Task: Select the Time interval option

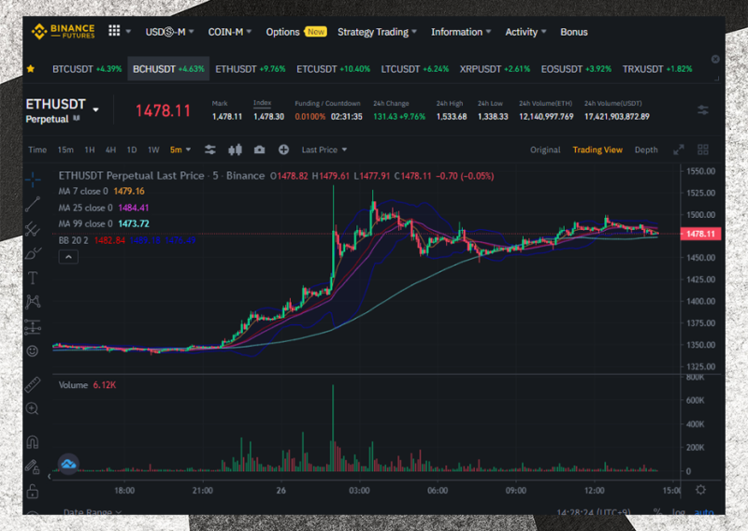Action: click(x=37, y=150)
